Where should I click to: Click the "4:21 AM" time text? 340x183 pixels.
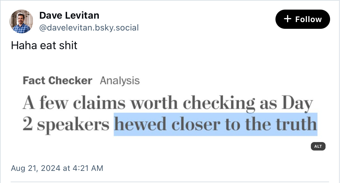tap(88, 168)
